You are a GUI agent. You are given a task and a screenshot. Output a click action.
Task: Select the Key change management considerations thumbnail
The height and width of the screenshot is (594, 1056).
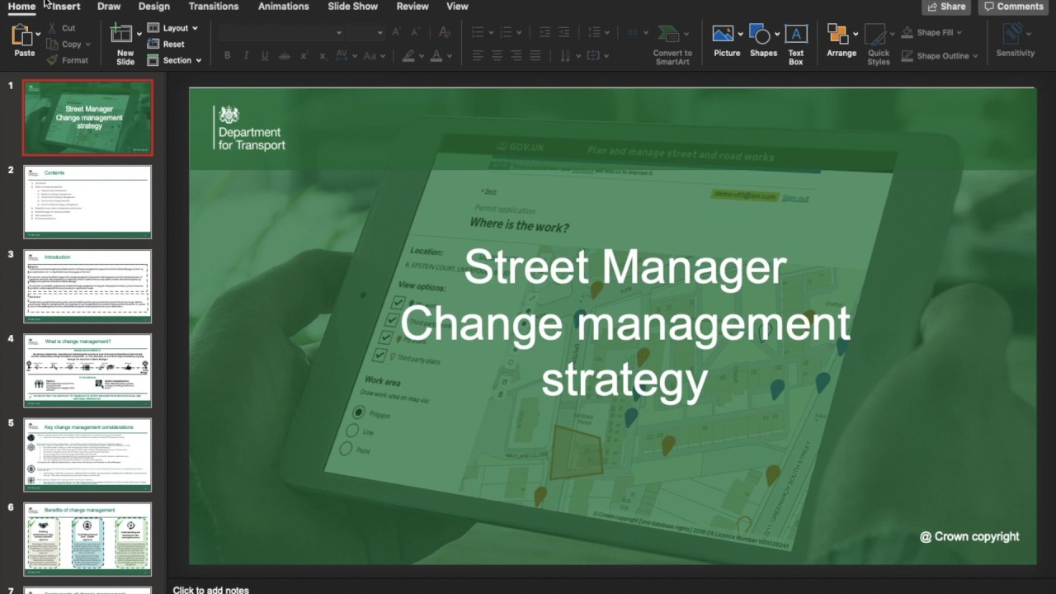[87, 455]
